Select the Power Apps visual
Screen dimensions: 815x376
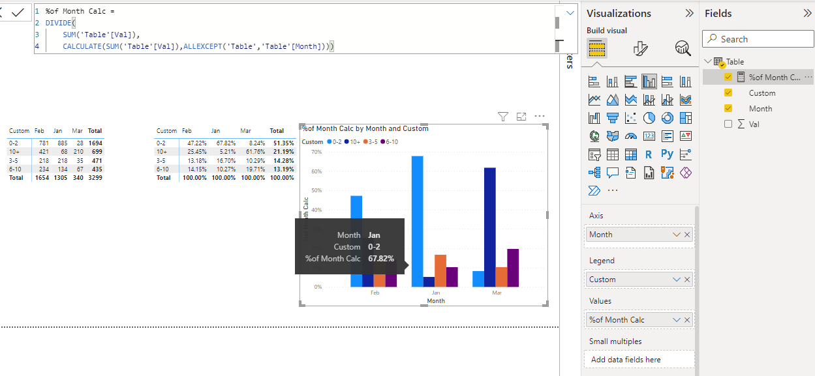tap(686, 173)
